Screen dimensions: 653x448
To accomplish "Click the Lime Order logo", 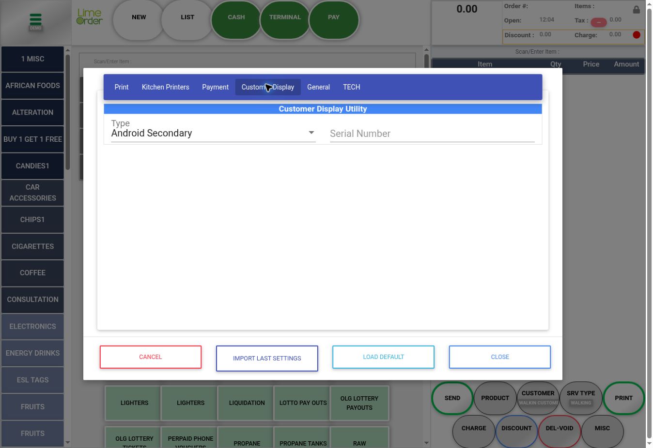I will [90, 17].
